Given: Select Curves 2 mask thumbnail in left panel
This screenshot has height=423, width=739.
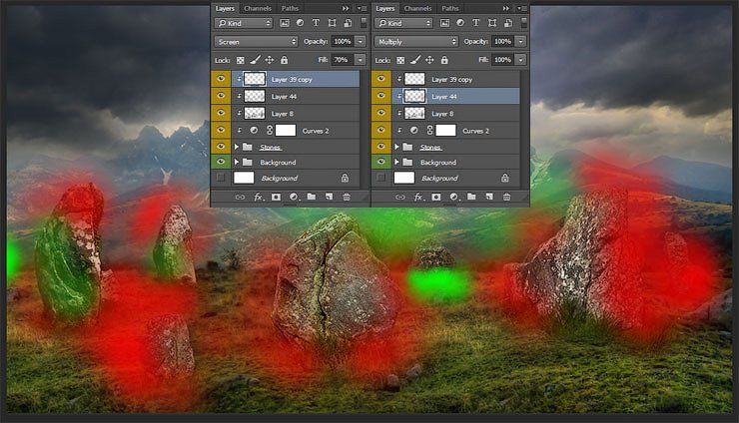Looking at the screenshot, I should 286,130.
